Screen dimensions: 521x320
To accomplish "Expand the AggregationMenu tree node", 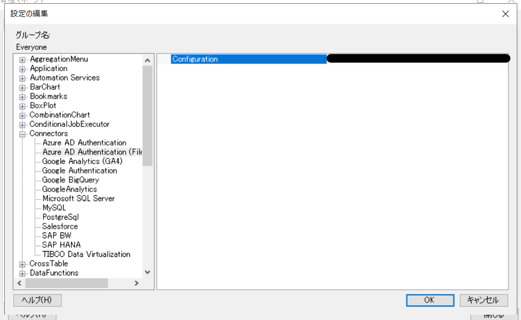I will click(22, 60).
